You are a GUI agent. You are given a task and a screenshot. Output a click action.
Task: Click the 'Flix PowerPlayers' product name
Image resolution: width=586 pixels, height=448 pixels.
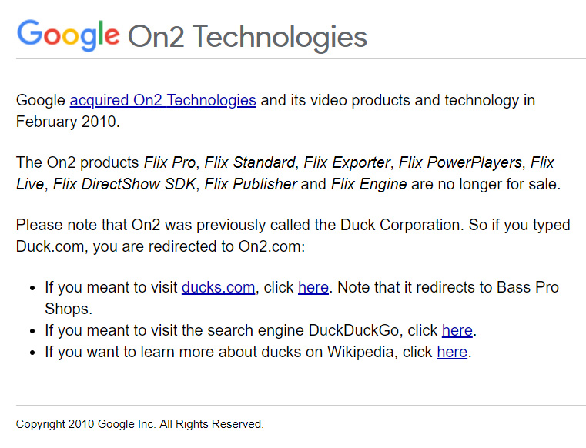tap(460, 162)
